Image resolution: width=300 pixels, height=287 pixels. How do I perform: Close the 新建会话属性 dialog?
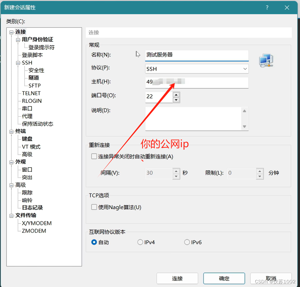(x=287, y=8)
